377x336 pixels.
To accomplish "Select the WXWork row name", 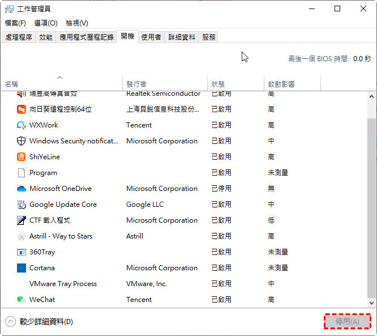I will (44, 125).
